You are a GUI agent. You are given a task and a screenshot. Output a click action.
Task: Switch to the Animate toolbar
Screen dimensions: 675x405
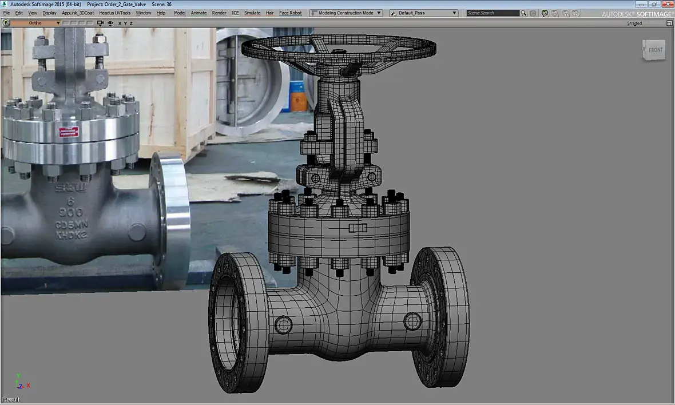(198, 13)
